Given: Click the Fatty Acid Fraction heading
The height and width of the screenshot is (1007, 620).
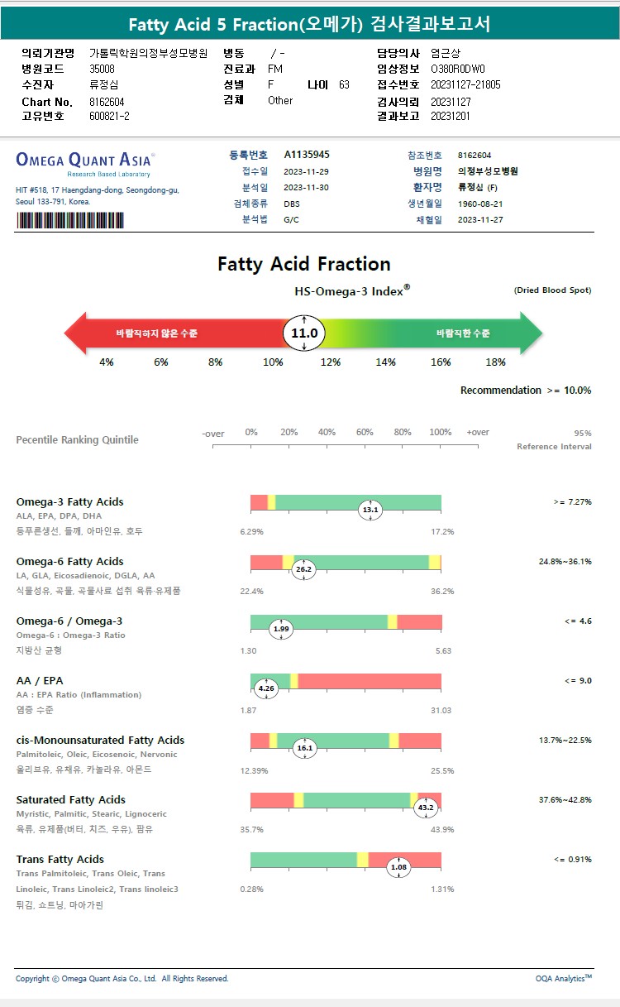Looking at the screenshot, I should (x=304, y=264).
